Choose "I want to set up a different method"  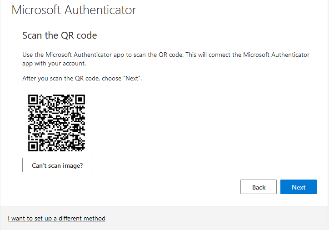pyautogui.click(x=56, y=219)
